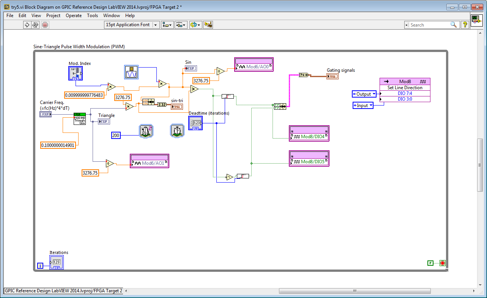
Task: Click the loop iteration i terminal
Action: point(40,266)
